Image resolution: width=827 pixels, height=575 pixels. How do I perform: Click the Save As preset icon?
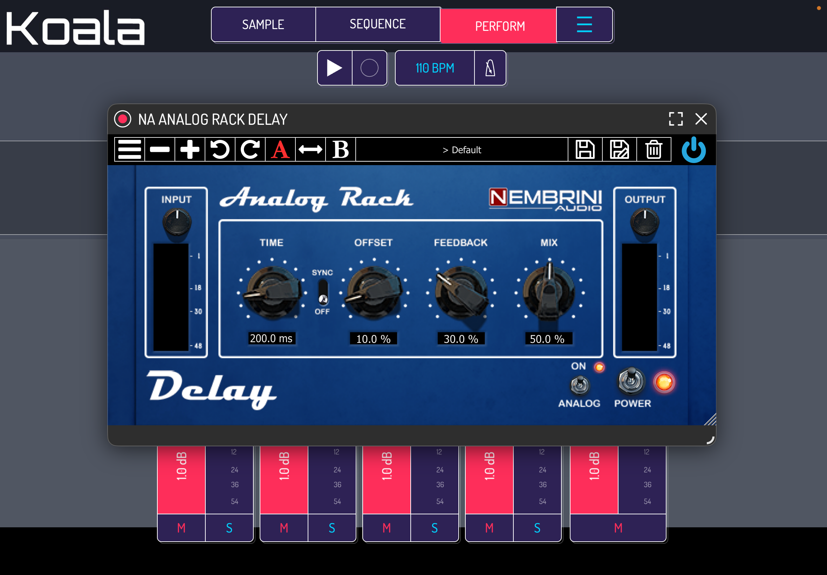619,149
